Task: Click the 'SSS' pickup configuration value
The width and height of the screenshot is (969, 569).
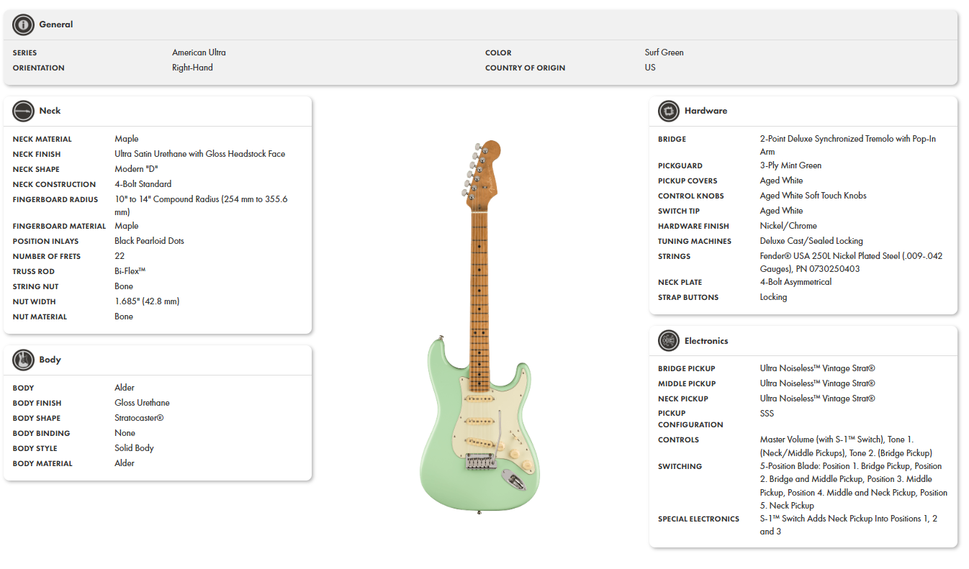Action: pyautogui.click(x=767, y=414)
